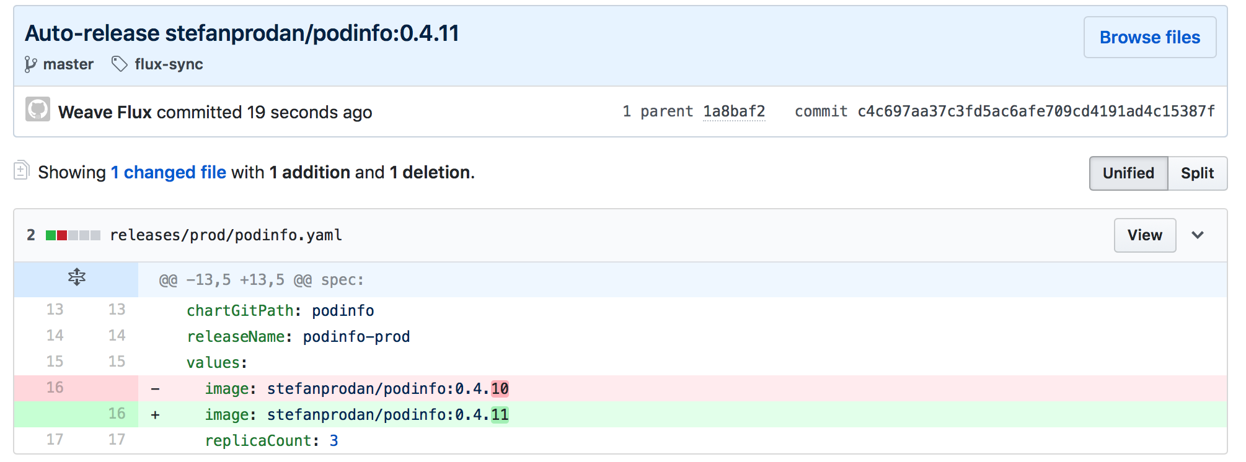Screen dimensions: 1246x462
Task: Click the hunk header '@@ -13,5 +13,5 @@ spec:'
Action: pos(262,280)
